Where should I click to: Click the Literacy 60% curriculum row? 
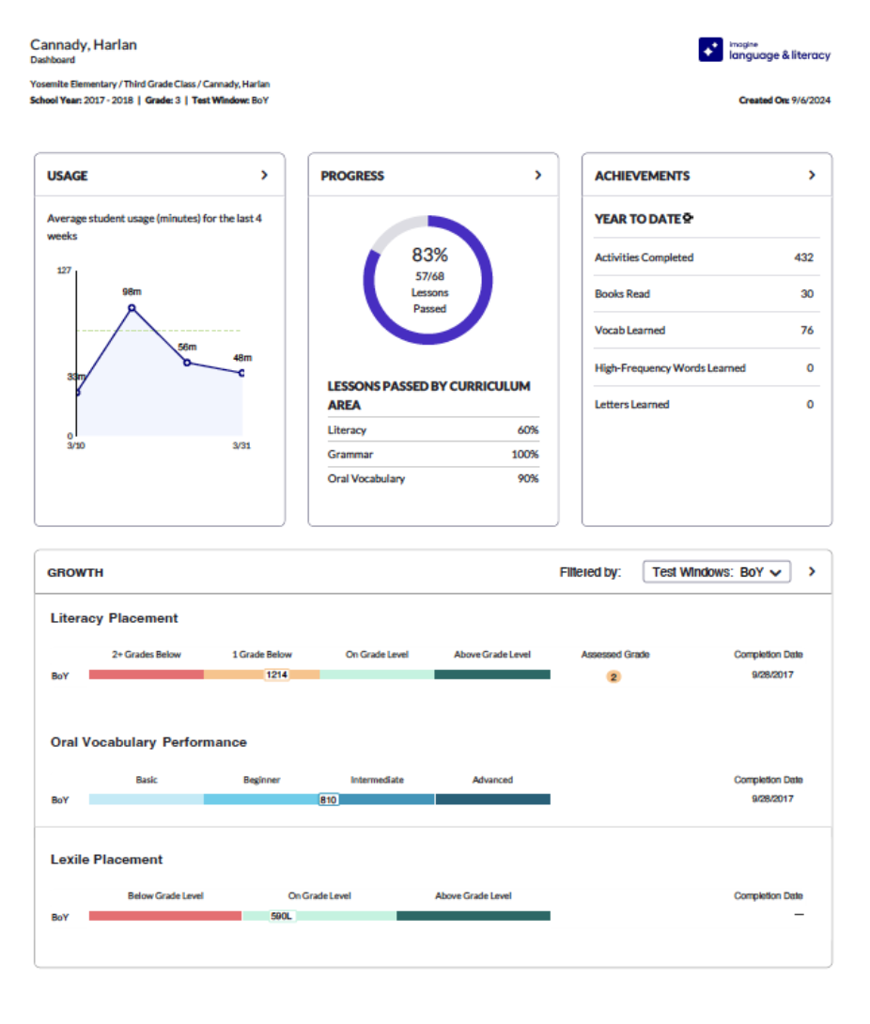[x=433, y=429]
